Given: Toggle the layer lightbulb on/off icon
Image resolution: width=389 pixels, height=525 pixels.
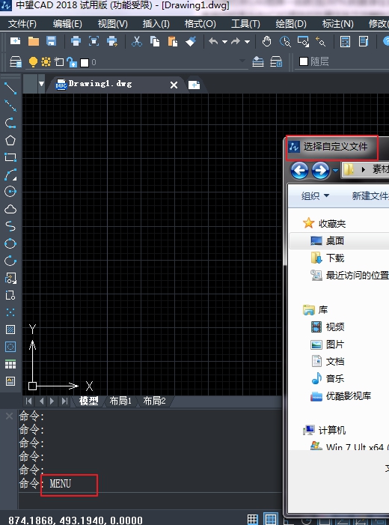Looking at the screenshot, I should [33, 62].
